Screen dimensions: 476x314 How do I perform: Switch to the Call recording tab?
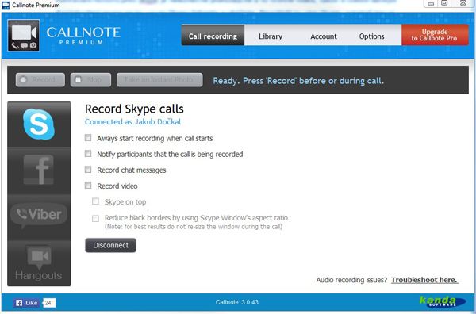click(213, 35)
